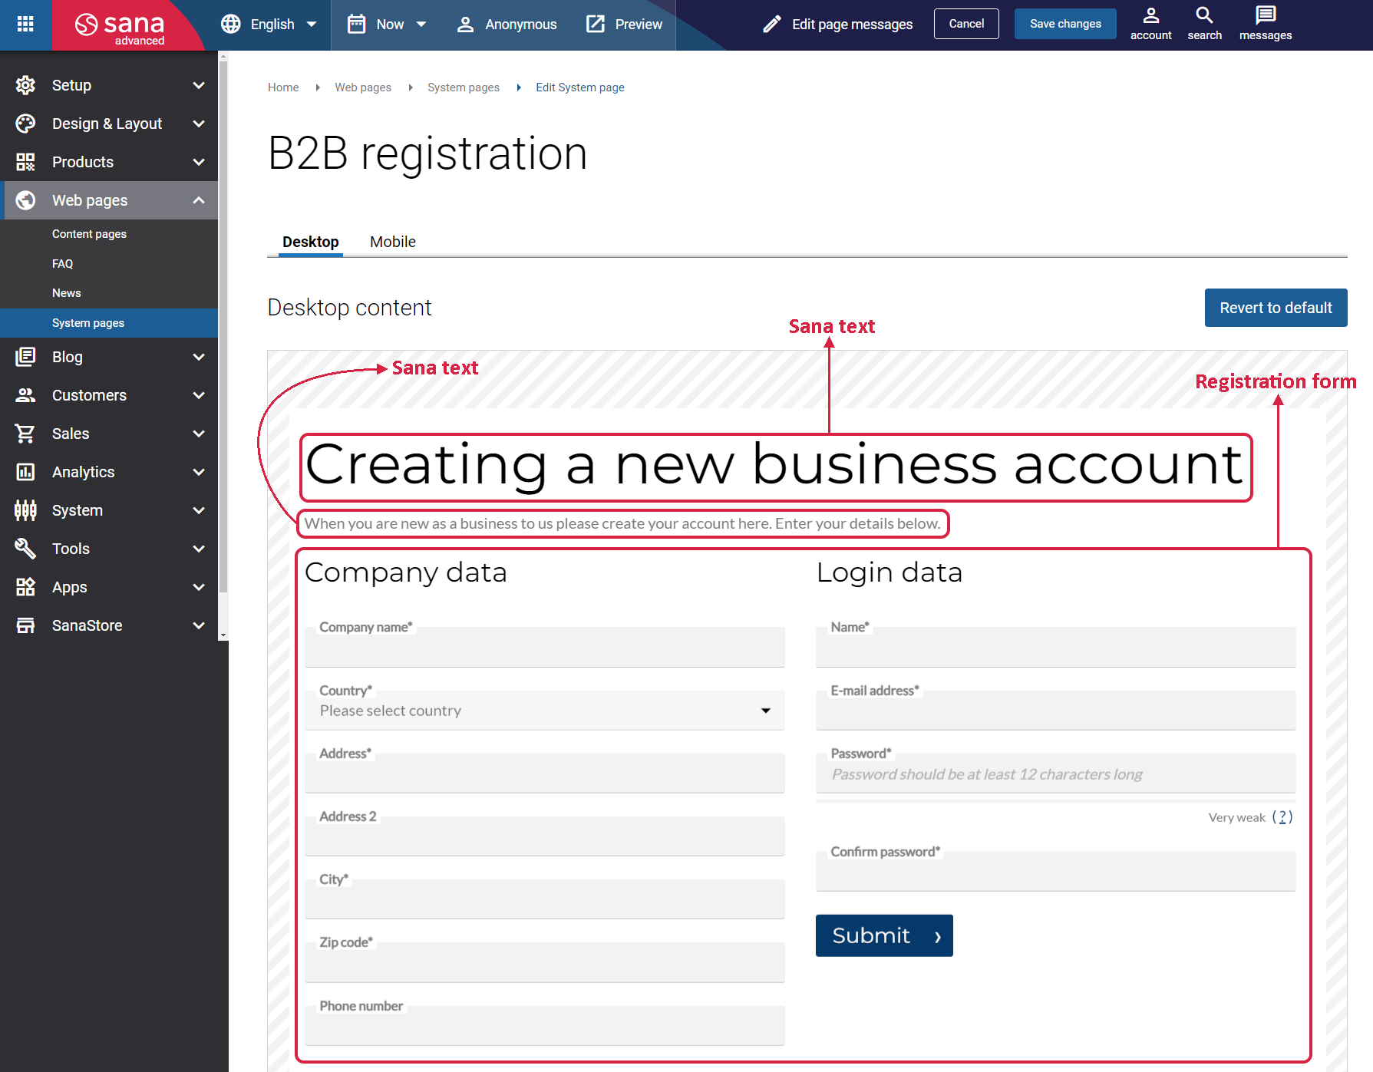Image resolution: width=1373 pixels, height=1072 pixels.
Task: Expand the Products sidebar section
Action: click(199, 162)
